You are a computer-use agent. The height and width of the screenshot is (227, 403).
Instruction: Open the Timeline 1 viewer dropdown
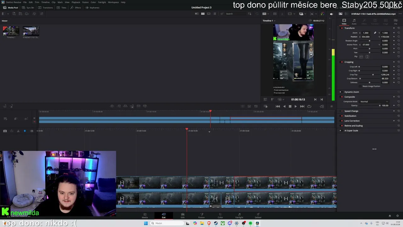(x=269, y=21)
